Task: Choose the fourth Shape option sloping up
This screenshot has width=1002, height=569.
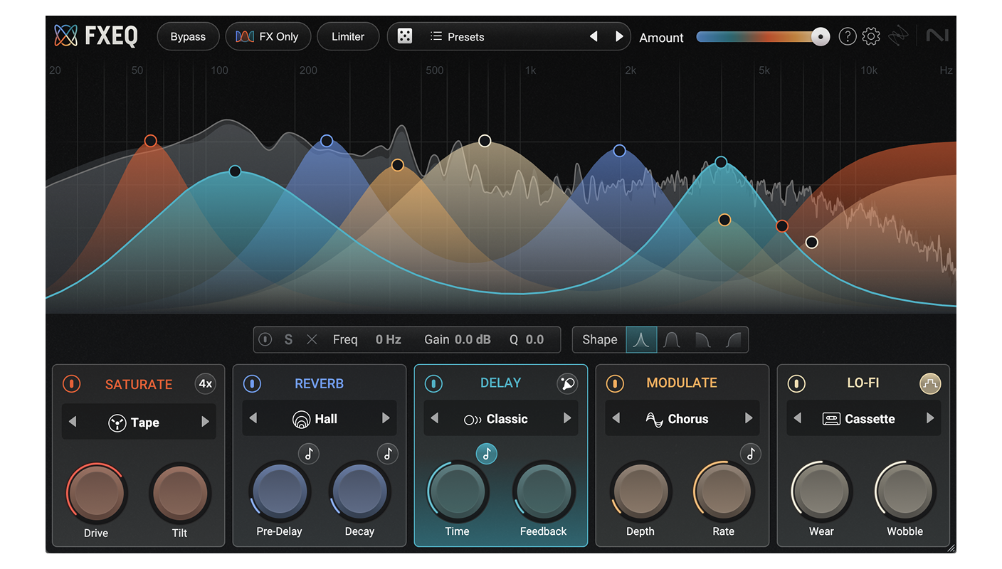Action: (x=733, y=340)
